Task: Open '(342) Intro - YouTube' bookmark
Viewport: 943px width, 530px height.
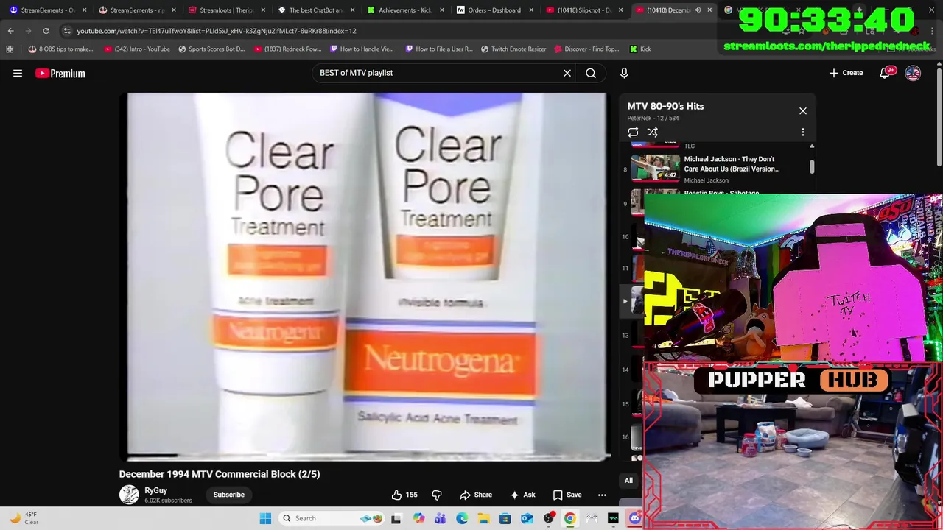Action: [x=137, y=49]
